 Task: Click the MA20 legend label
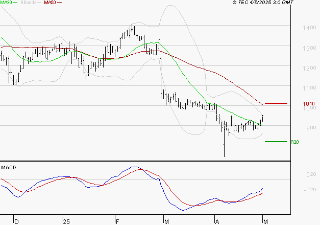(6, 3)
